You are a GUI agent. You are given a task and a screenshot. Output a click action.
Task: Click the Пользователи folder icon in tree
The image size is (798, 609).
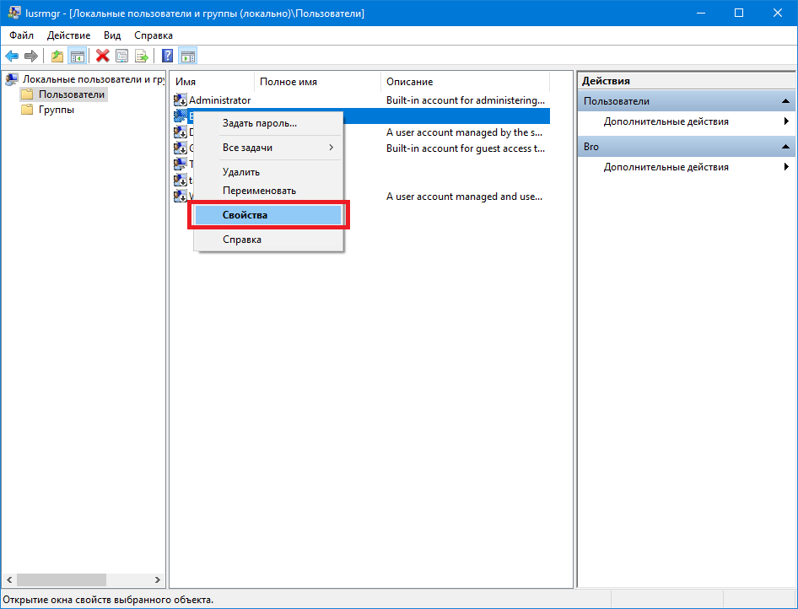[27, 94]
